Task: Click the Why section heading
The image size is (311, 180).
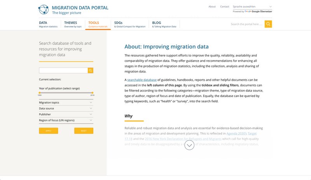Action: 128,116
